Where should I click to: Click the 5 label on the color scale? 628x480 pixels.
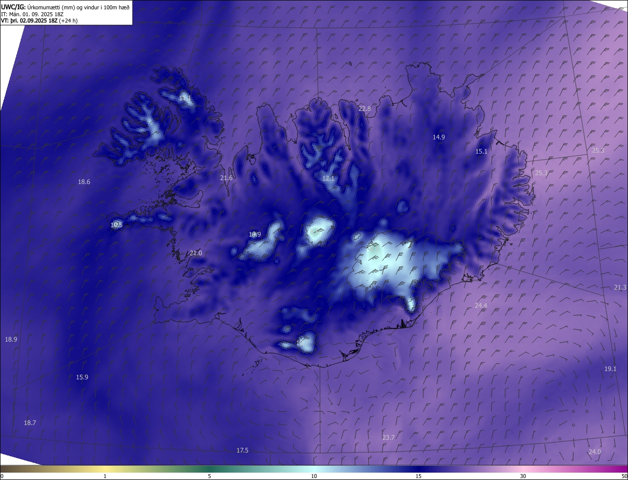click(209, 476)
